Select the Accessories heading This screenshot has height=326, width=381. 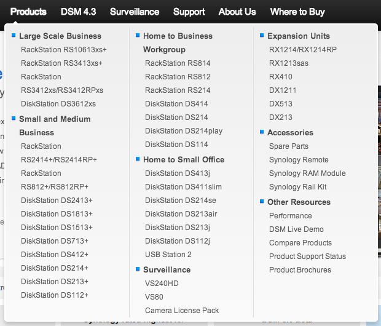pos(291,133)
